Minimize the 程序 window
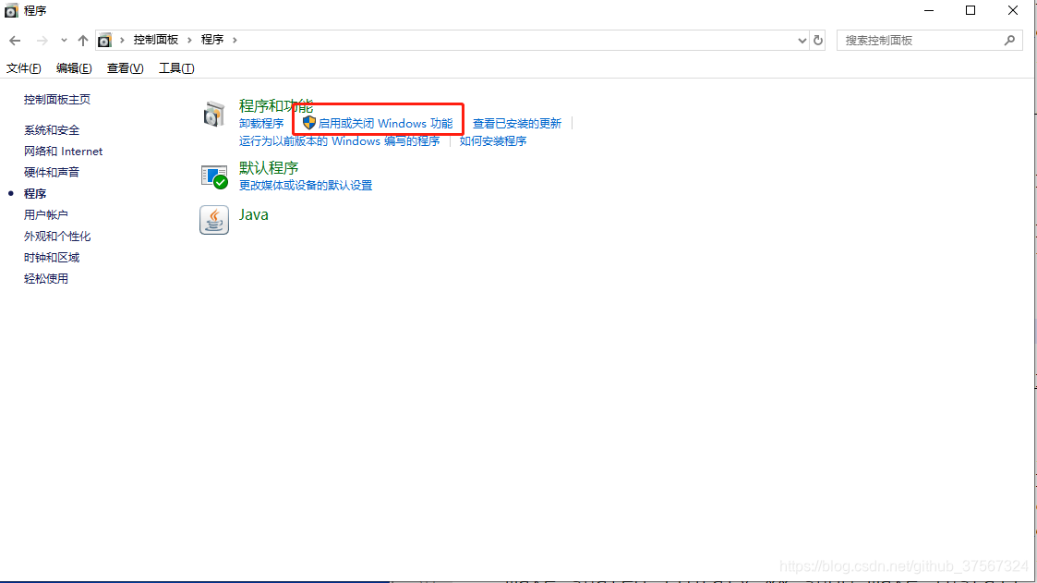Image resolution: width=1037 pixels, height=583 pixels. 929,10
